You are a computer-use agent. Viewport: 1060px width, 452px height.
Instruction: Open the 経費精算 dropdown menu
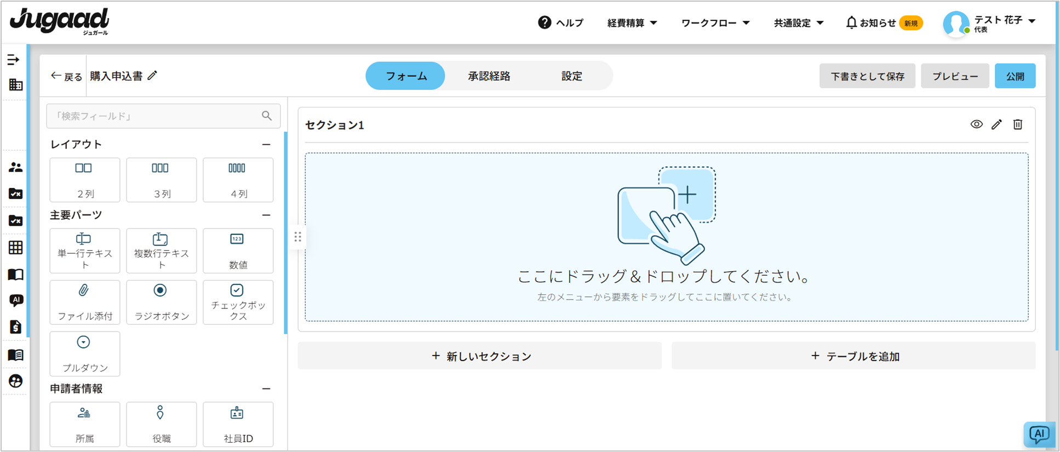point(632,23)
